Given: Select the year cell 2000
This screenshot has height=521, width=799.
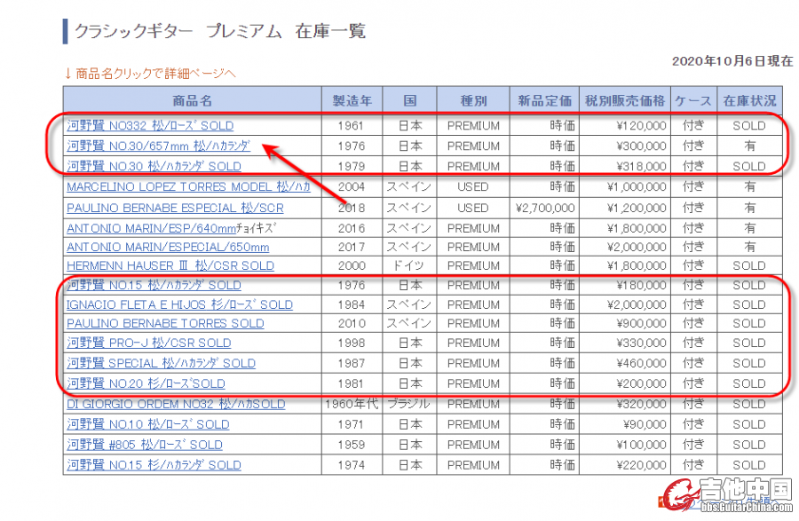Looking at the screenshot, I should [351, 266].
